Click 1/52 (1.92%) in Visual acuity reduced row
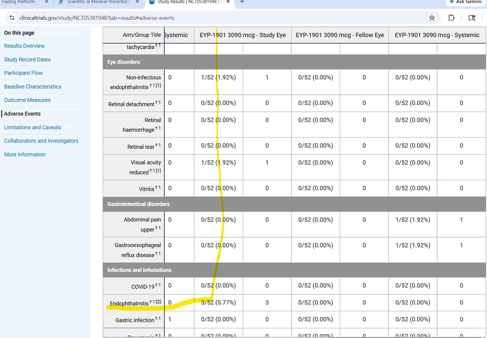487x338 pixels. point(218,162)
